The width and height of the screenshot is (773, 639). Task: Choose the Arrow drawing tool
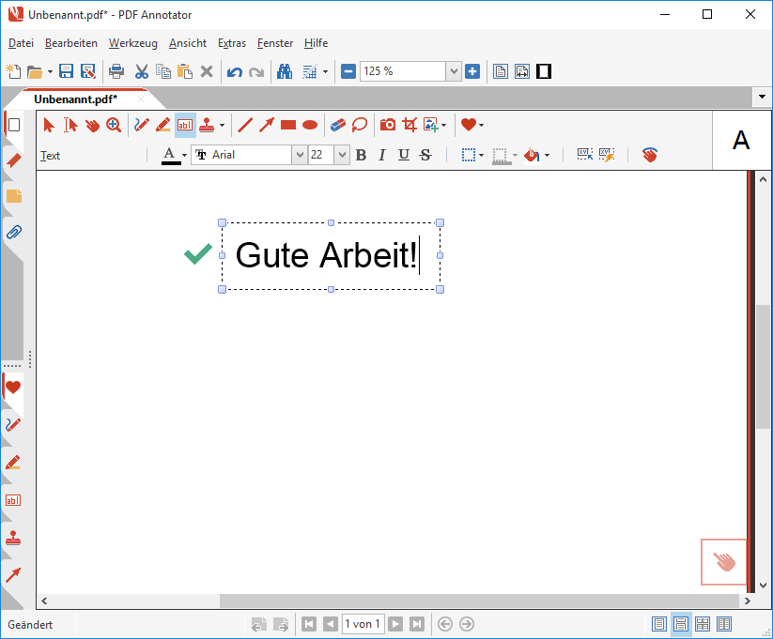267,125
